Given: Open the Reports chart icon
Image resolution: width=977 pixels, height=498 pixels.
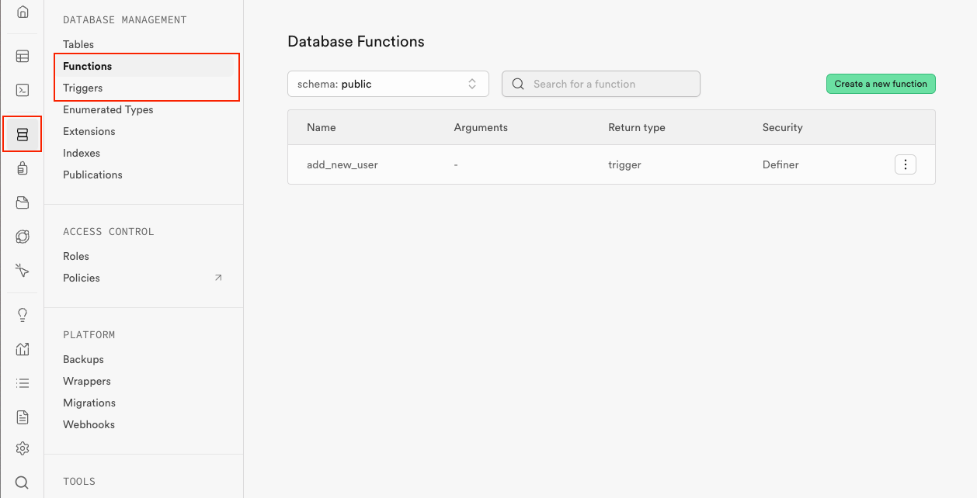Looking at the screenshot, I should pyautogui.click(x=23, y=349).
